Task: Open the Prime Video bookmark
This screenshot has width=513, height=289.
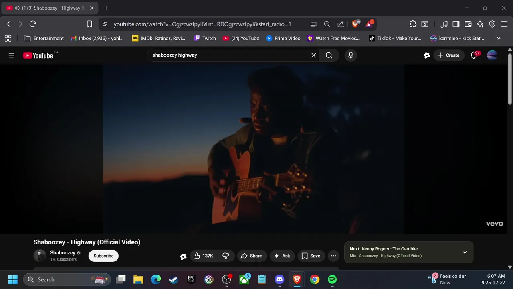Action: pyautogui.click(x=283, y=38)
